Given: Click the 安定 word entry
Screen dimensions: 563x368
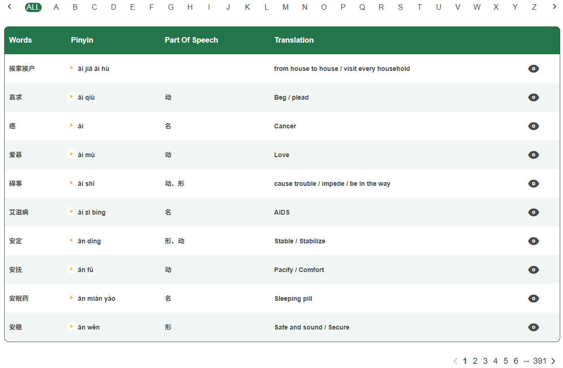Looking at the screenshot, I should click(x=15, y=241).
